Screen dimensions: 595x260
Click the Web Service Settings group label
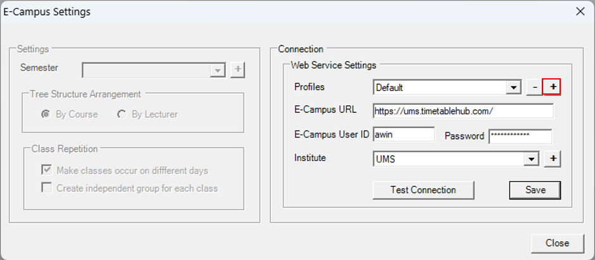point(334,65)
